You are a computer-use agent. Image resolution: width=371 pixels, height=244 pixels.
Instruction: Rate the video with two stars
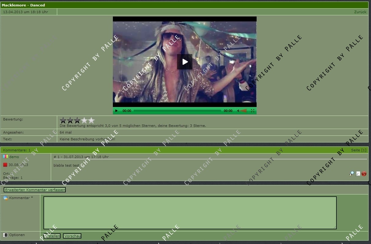click(x=70, y=120)
